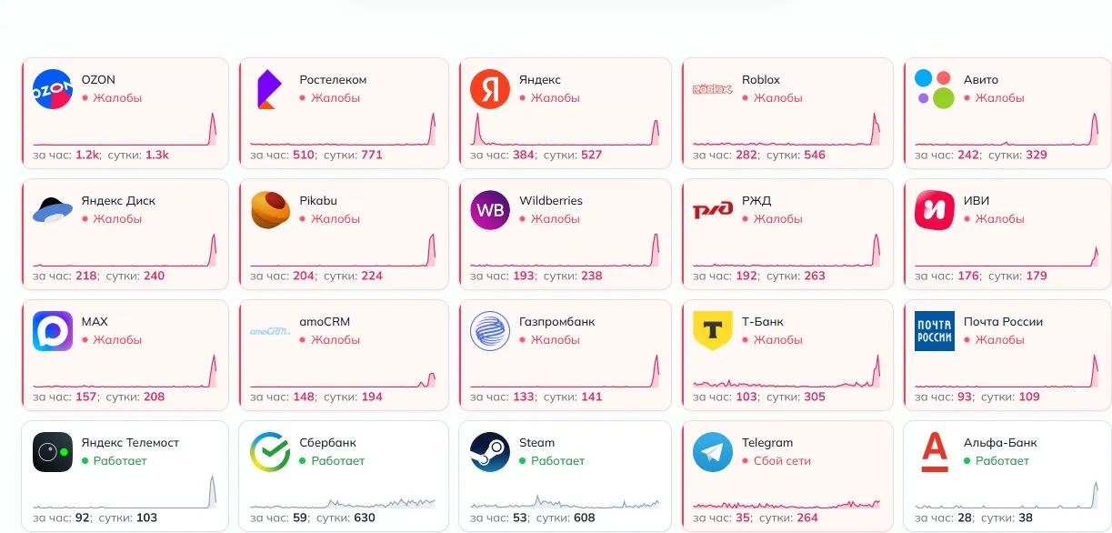Click the Авито service name
The height and width of the screenshot is (533, 1112).
tap(981, 80)
